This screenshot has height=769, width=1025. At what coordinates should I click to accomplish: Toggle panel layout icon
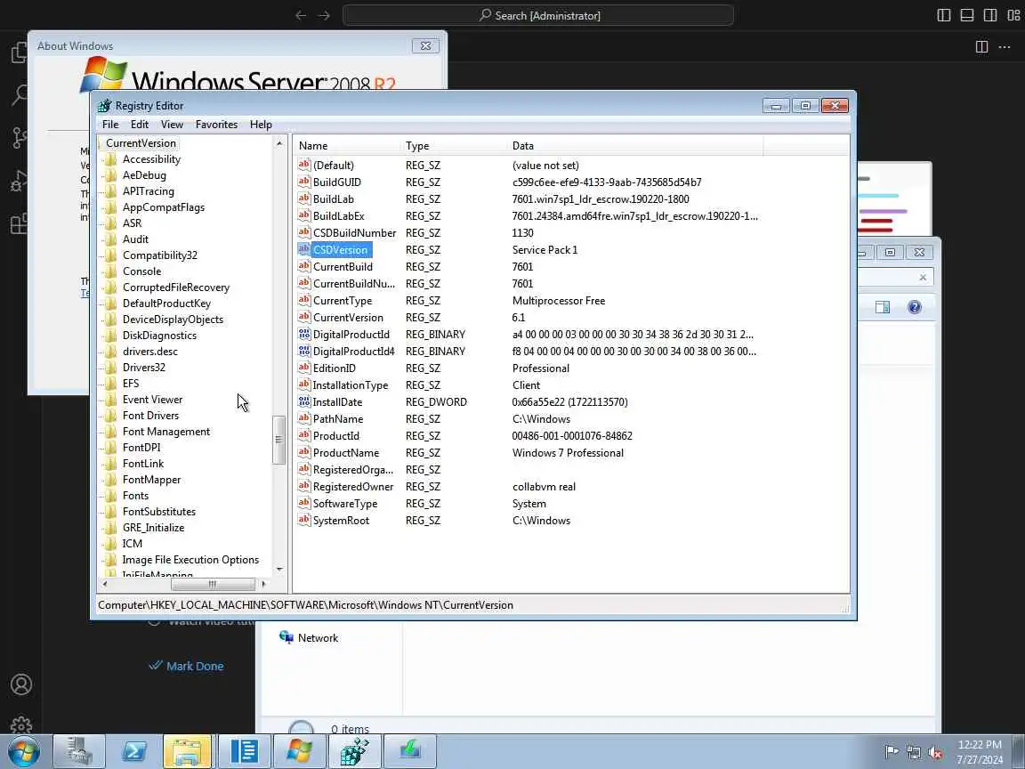pos(967,15)
